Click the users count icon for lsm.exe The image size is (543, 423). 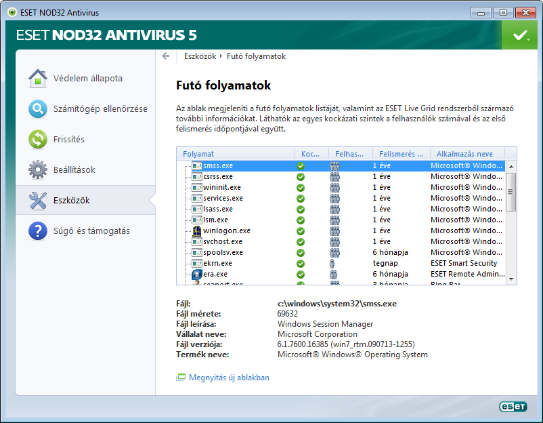click(x=334, y=220)
